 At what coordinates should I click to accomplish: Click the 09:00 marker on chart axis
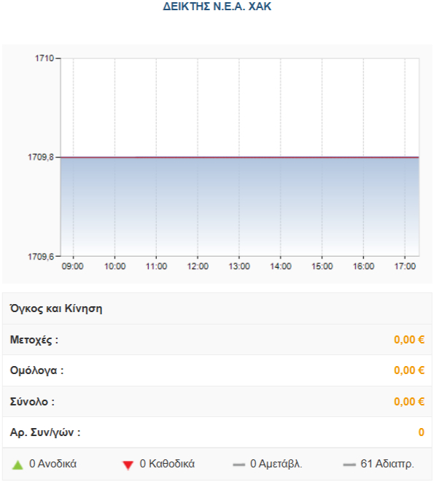coord(73,266)
